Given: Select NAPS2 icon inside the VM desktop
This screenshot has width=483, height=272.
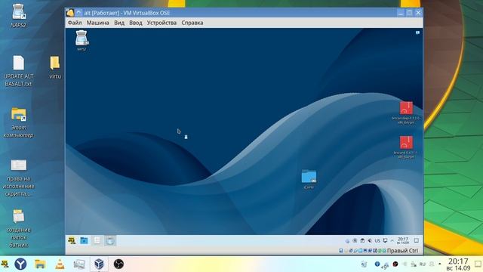Looking at the screenshot, I should click(x=82, y=40).
